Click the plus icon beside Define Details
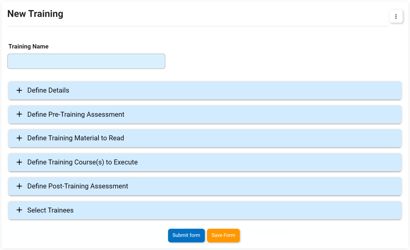The height and width of the screenshot is (250, 410). (x=19, y=90)
